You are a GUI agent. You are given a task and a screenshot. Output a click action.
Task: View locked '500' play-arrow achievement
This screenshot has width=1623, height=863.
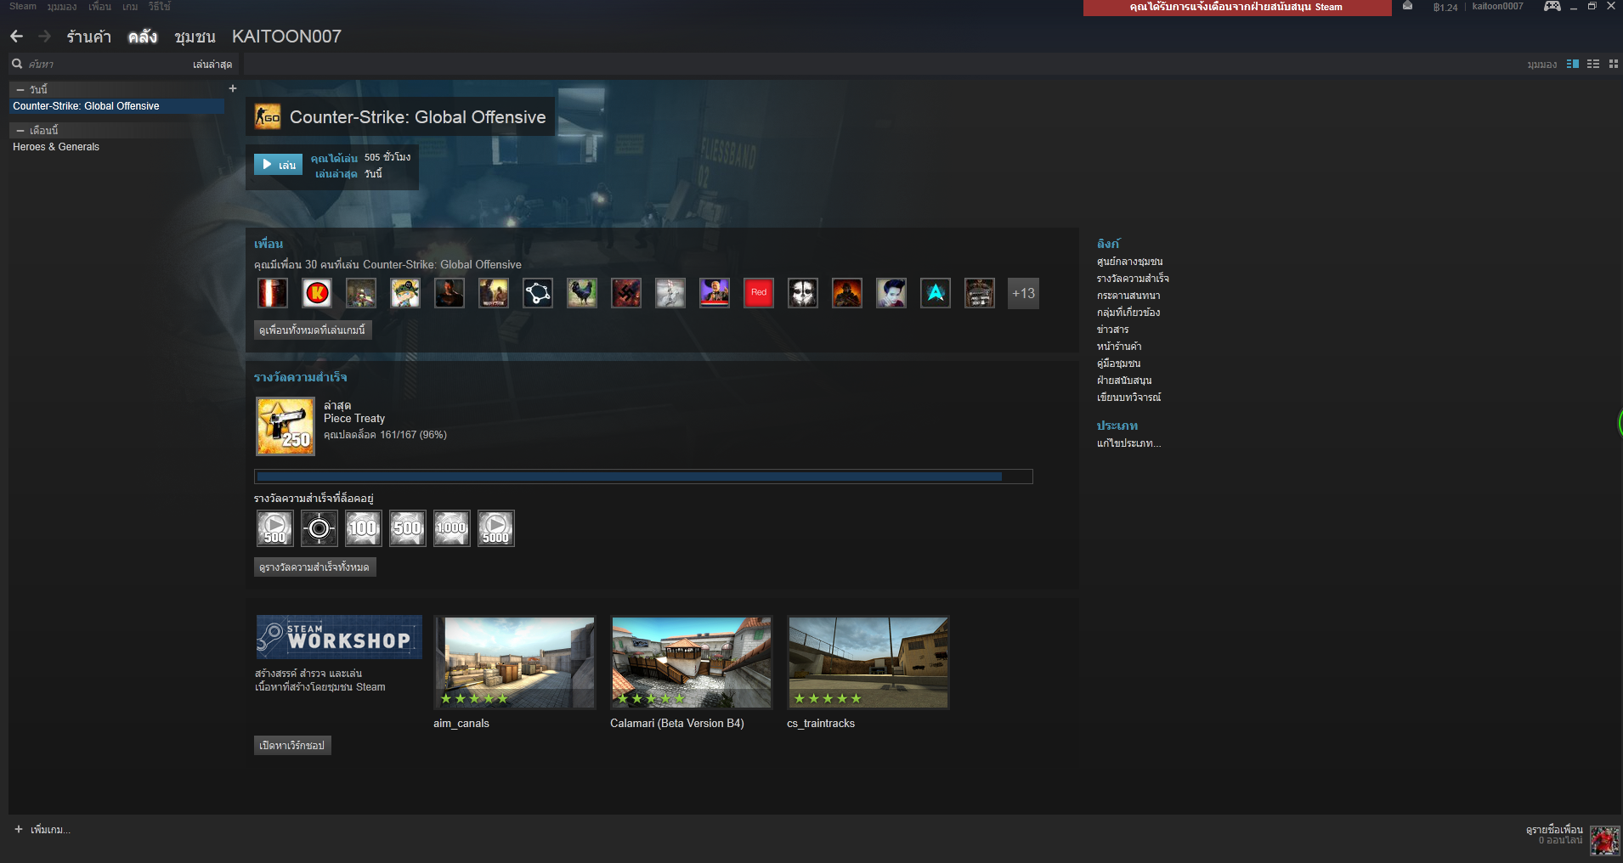(x=275, y=528)
